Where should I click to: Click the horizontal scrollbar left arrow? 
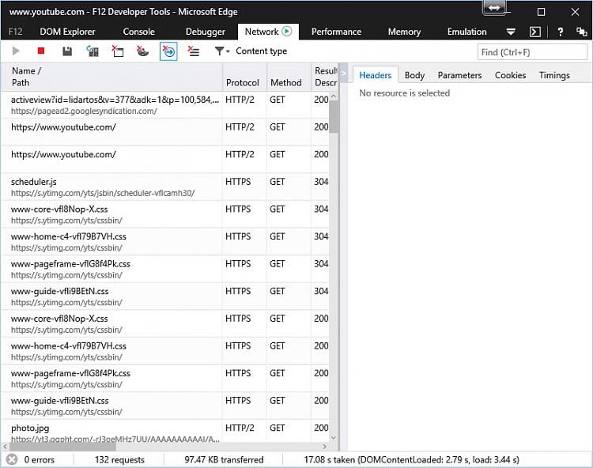click(5, 447)
